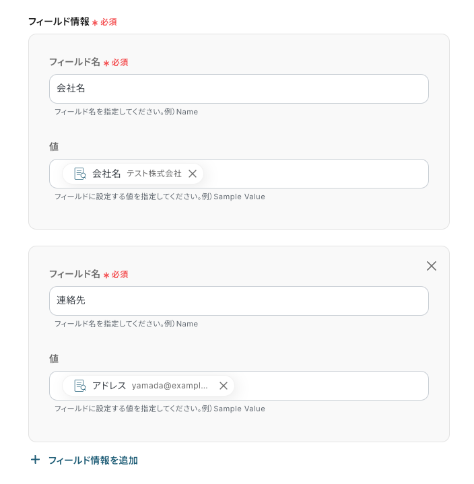Click the document icon in アドレス chip
Viewport: 474px width, 484px height.
(x=80, y=386)
